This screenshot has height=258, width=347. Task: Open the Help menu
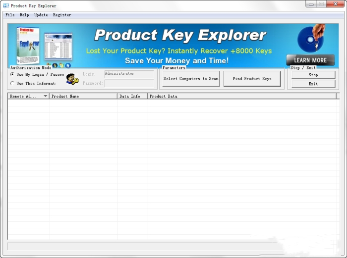[24, 15]
